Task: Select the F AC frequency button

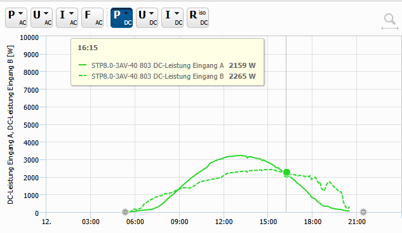Action: coord(92,18)
